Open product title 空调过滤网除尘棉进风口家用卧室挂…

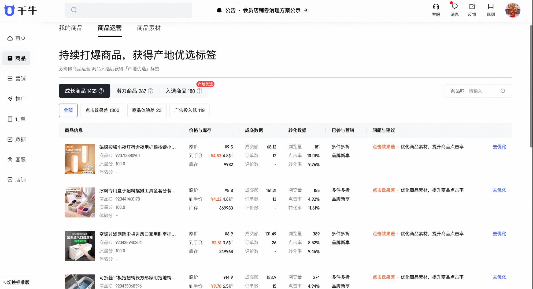(x=138, y=234)
